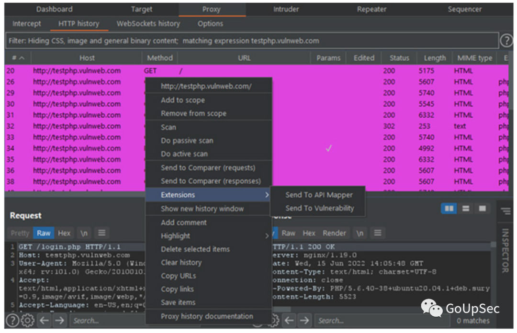Choose Remove from scope menu entry
The height and width of the screenshot is (333, 517).
pos(209,113)
